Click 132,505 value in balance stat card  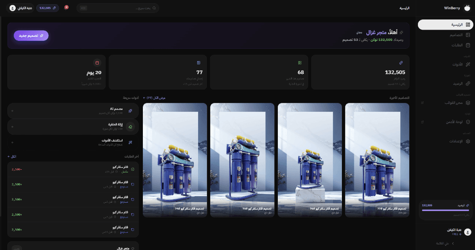click(x=395, y=72)
